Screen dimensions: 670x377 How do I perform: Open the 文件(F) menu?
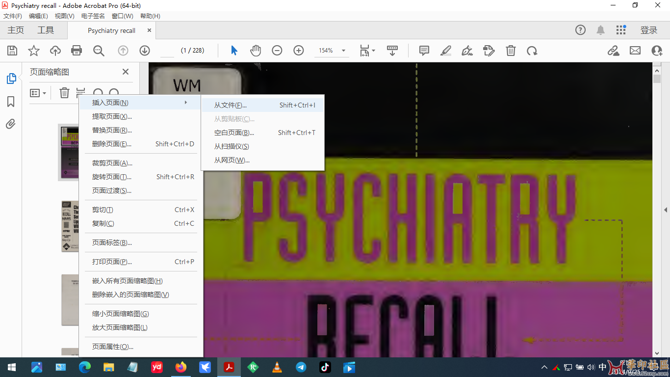(13, 16)
